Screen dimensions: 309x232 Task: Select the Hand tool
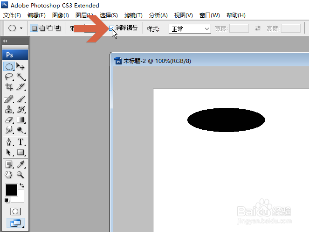pos(9,175)
